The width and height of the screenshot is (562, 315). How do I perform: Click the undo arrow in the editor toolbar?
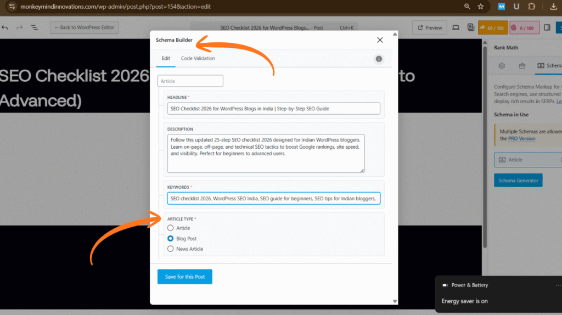click(x=5, y=27)
